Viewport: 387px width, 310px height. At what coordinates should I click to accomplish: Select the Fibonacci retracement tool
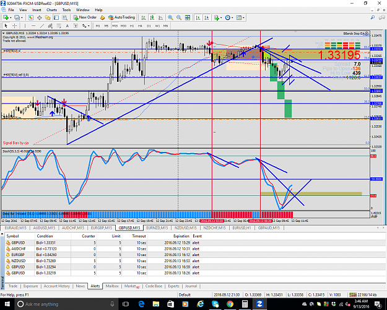[x=59, y=25]
